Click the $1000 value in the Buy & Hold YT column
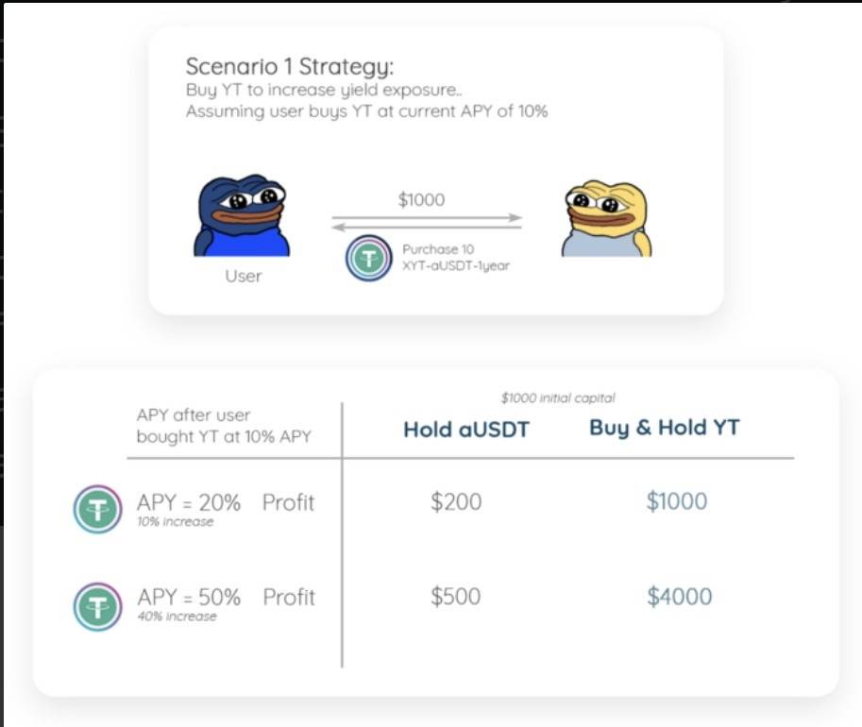 pyautogui.click(x=676, y=501)
